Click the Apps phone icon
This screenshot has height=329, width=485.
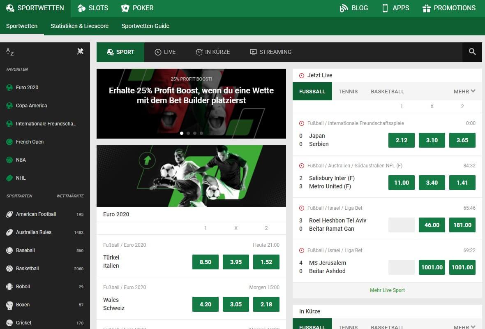385,8
